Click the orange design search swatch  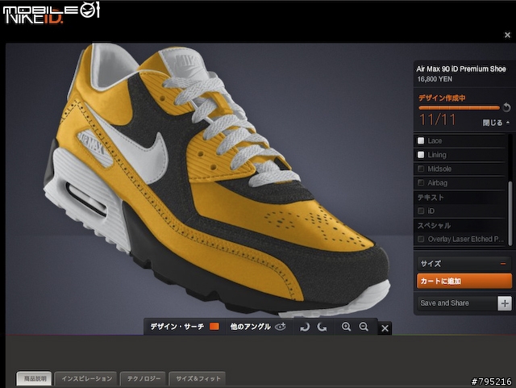point(214,327)
